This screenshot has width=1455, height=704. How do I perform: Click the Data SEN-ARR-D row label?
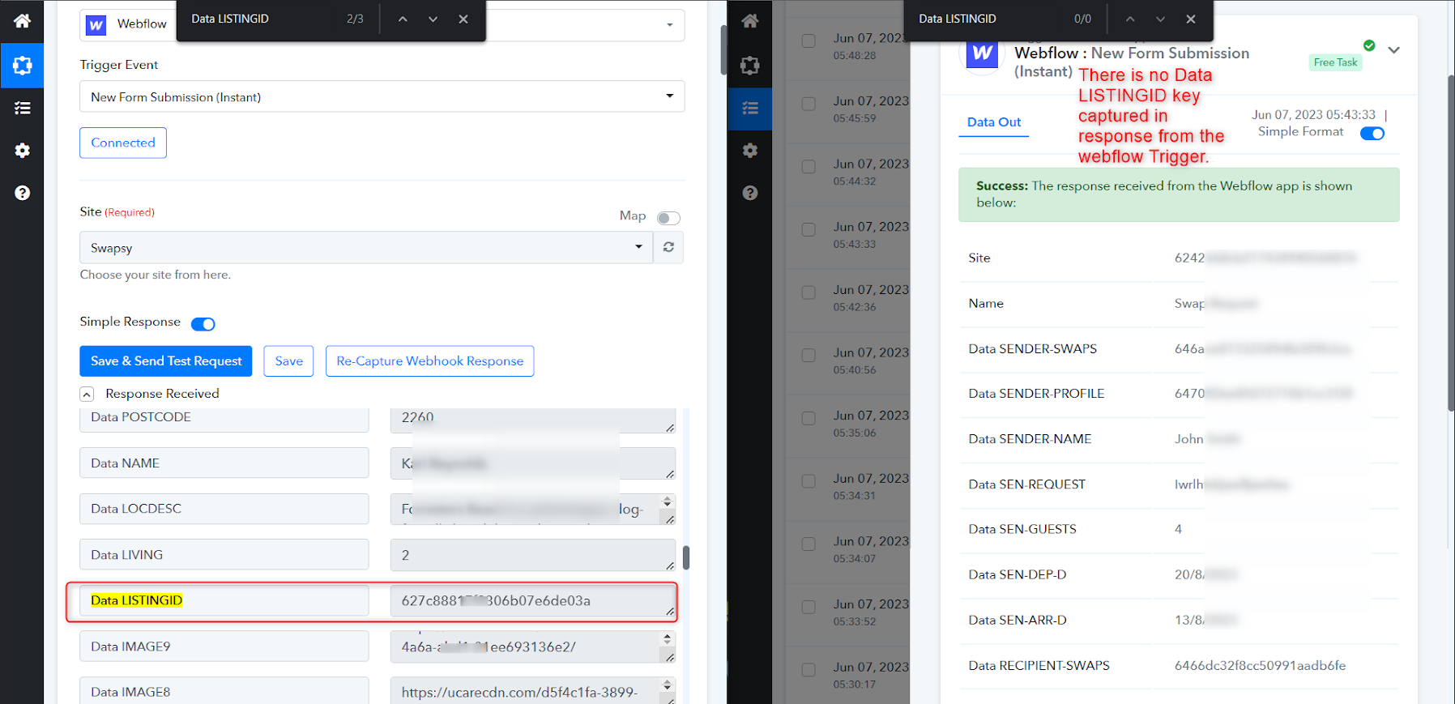[x=1018, y=620]
